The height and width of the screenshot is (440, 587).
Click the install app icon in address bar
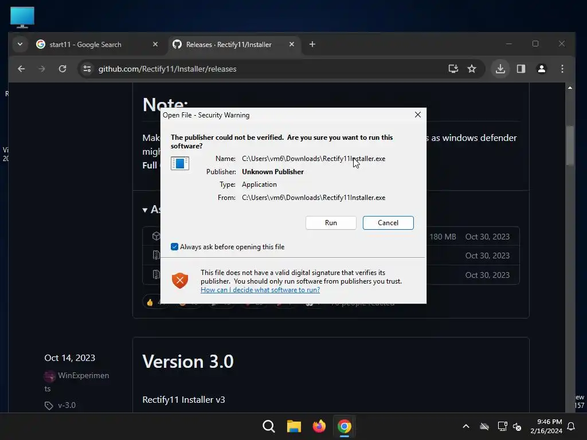pos(453,69)
